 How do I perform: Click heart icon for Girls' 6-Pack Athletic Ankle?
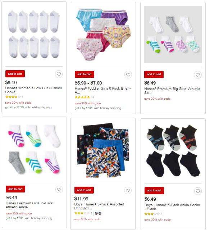click(x=59, y=190)
